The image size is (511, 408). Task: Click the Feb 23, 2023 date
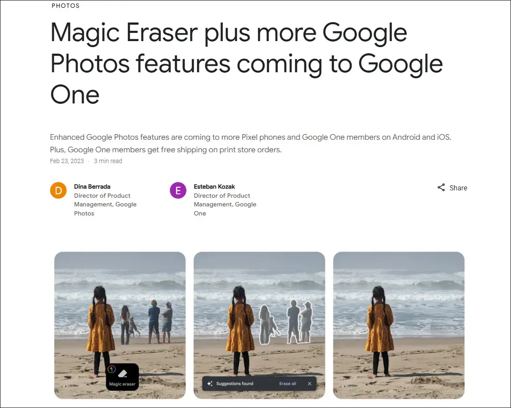click(x=67, y=161)
